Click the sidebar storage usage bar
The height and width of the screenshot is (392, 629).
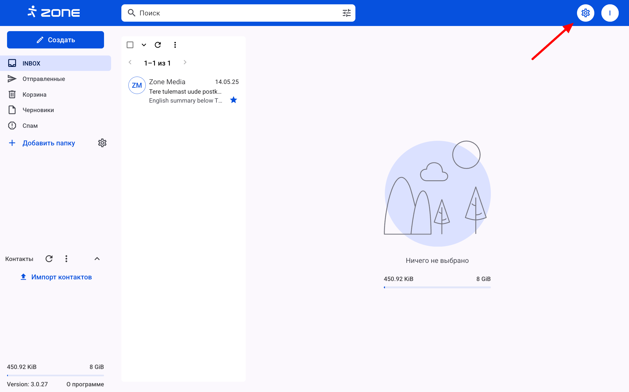56,375
